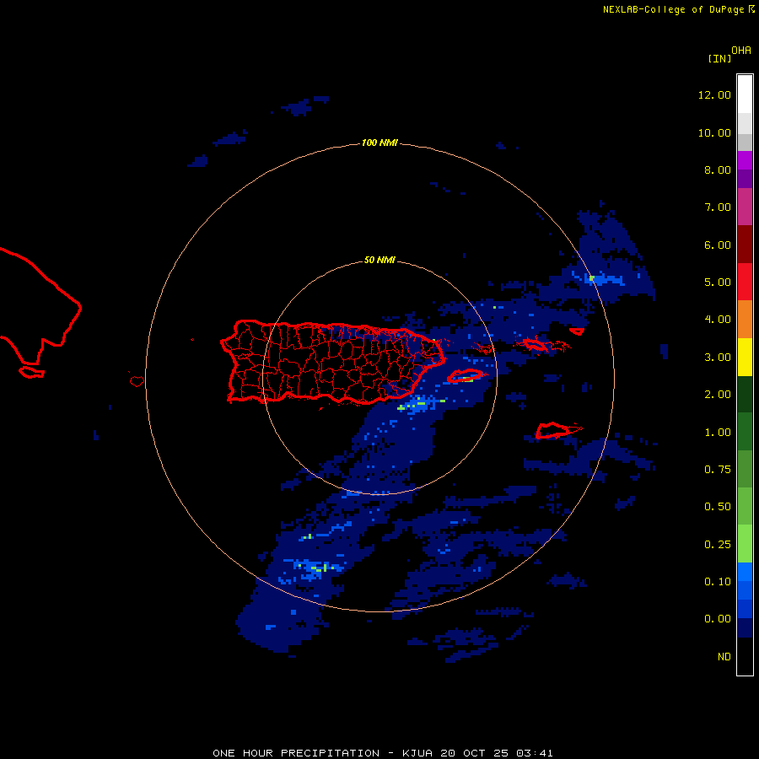The height and width of the screenshot is (759, 759).
Task: Click the 4.00 legend value
Action: (718, 320)
